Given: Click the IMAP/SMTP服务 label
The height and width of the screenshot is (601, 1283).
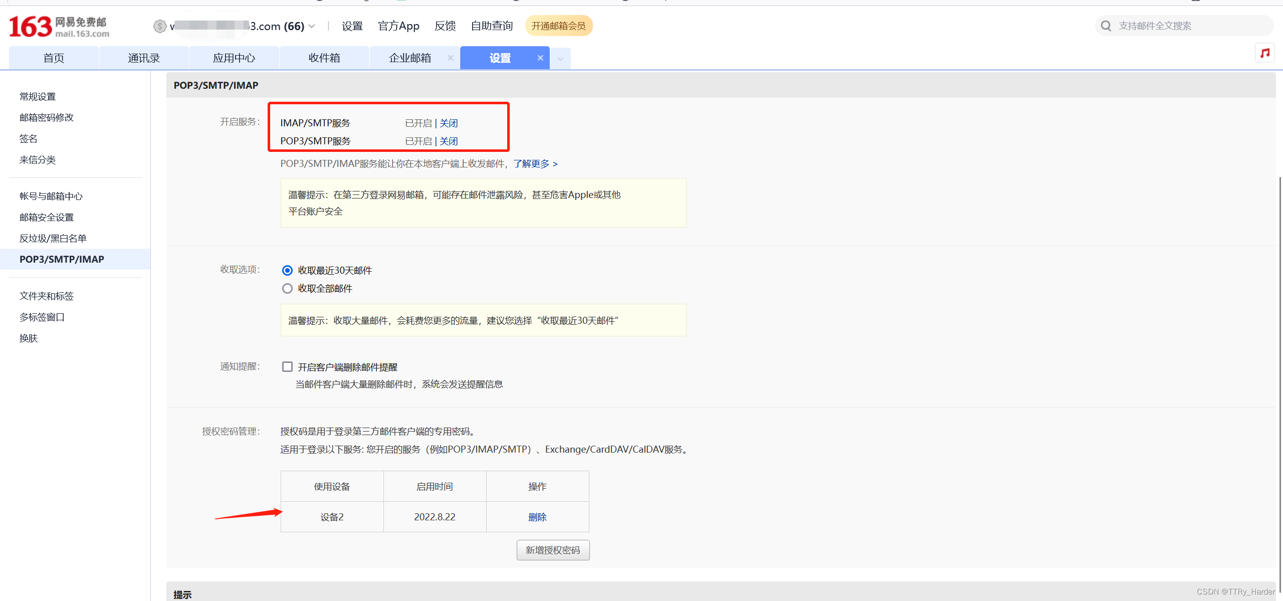Looking at the screenshot, I should tap(315, 123).
